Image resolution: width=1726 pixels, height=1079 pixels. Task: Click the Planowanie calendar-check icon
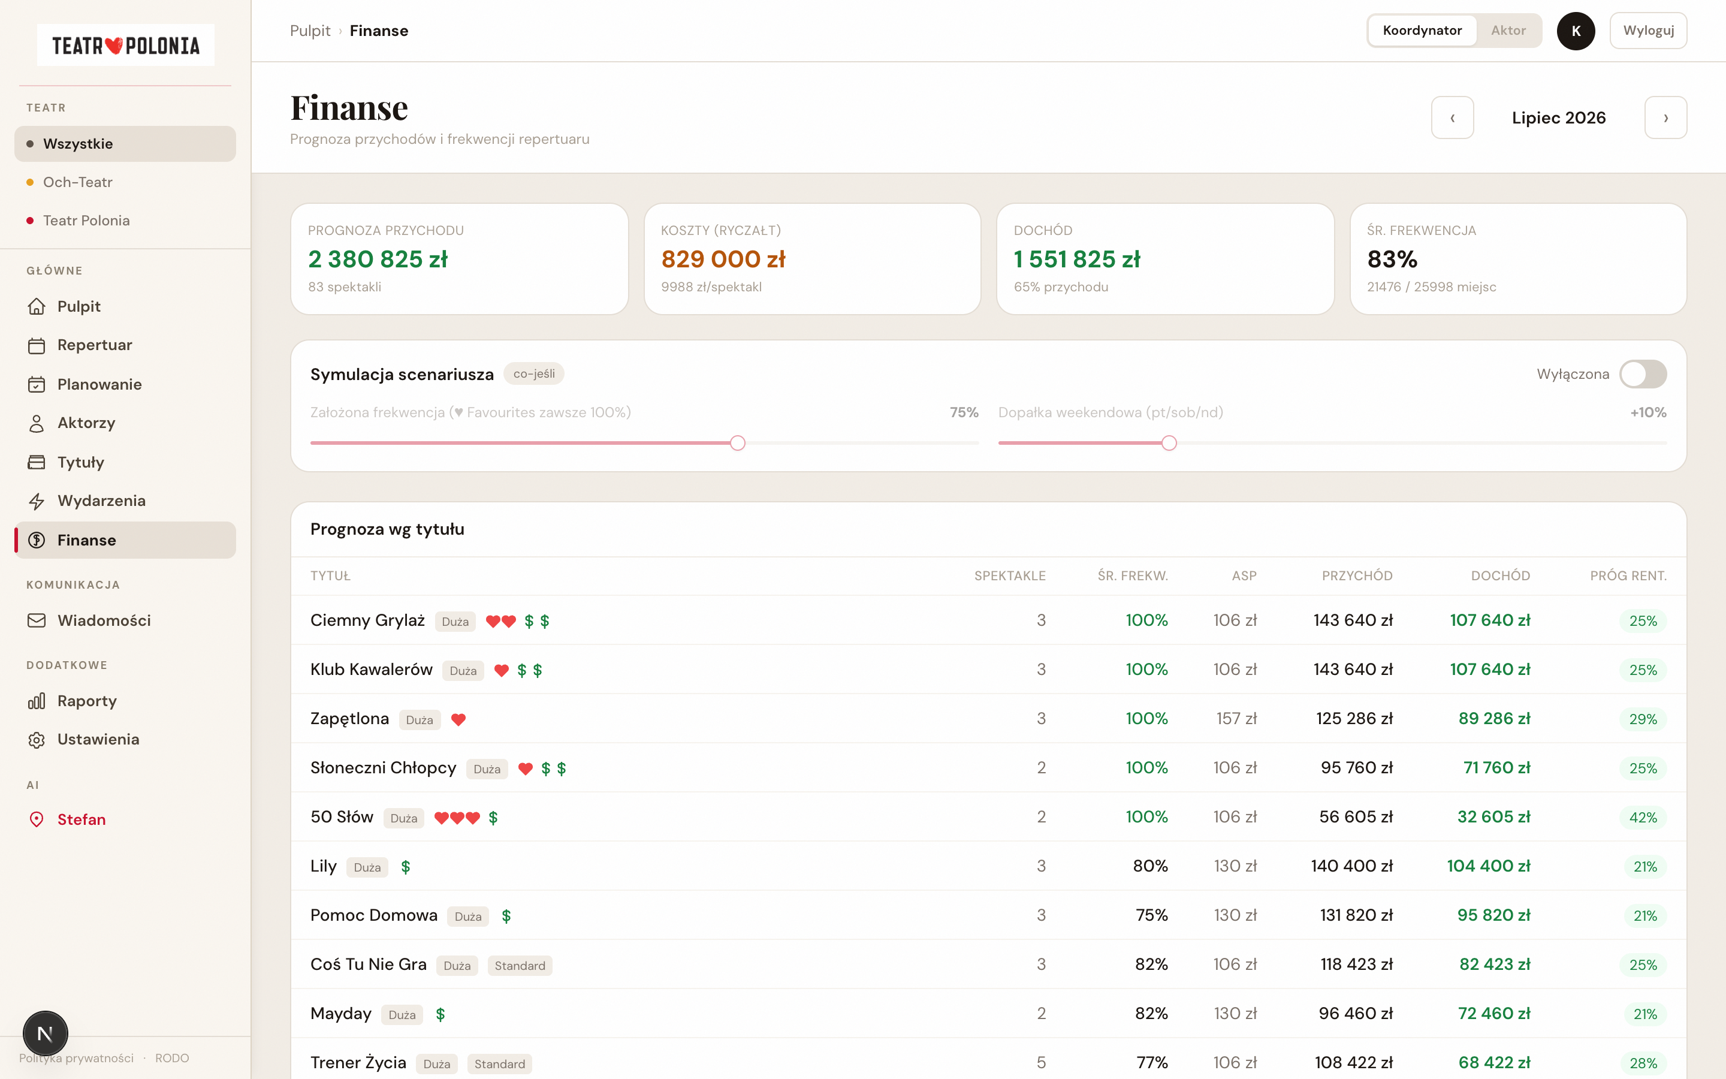point(37,385)
